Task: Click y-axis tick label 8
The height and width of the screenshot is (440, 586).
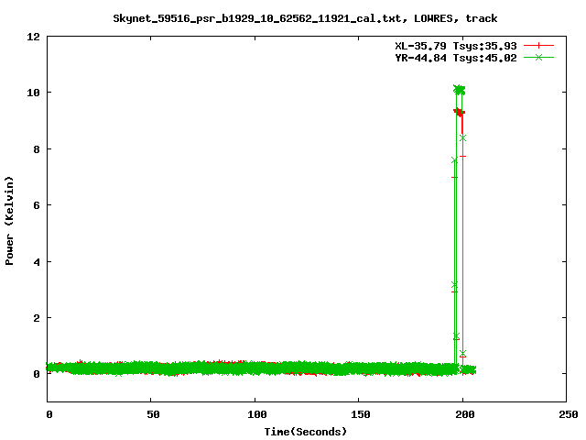Action: coord(37,149)
